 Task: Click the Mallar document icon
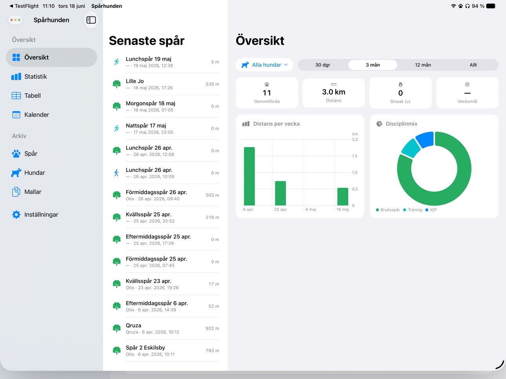[16, 192]
